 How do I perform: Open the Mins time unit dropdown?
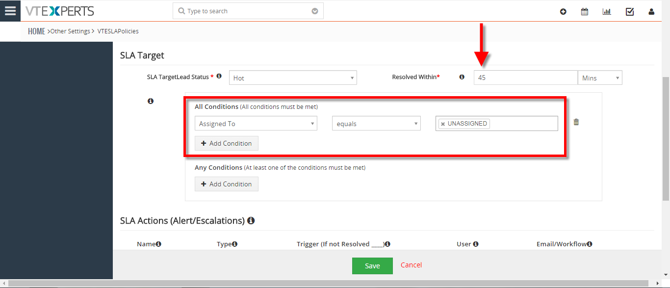pos(600,78)
